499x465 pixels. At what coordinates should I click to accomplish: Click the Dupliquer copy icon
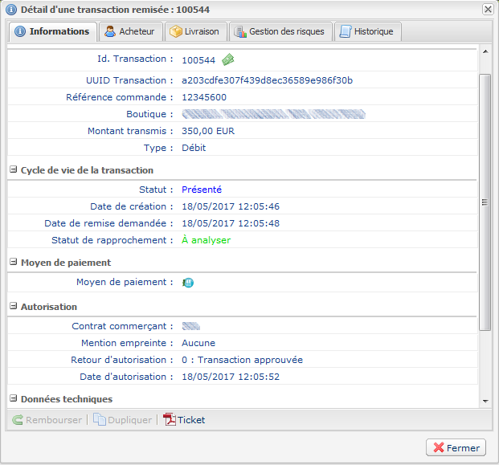99,420
